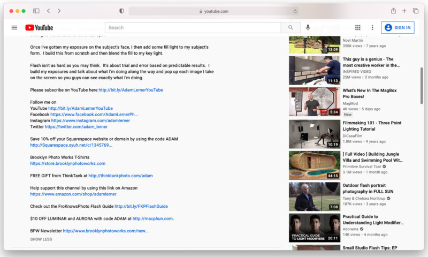This screenshot has width=428, height=257.
Task: Open the YouTube hamburger guide menu
Action: (x=14, y=28)
